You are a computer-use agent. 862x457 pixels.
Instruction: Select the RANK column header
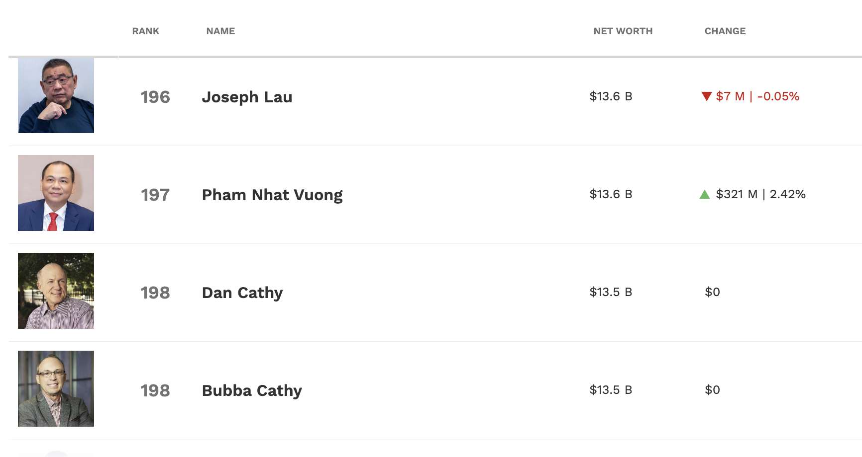tap(145, 31)
